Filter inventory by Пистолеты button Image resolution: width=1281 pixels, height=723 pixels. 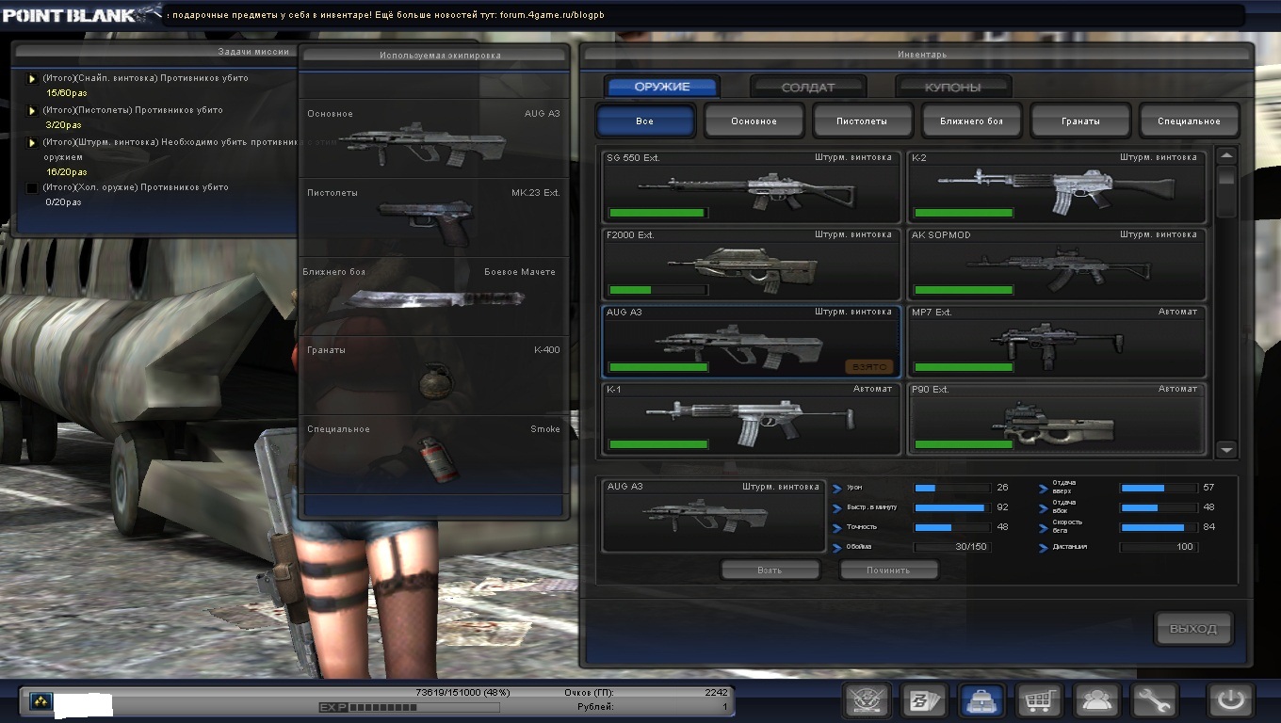[x=863, y=121]
